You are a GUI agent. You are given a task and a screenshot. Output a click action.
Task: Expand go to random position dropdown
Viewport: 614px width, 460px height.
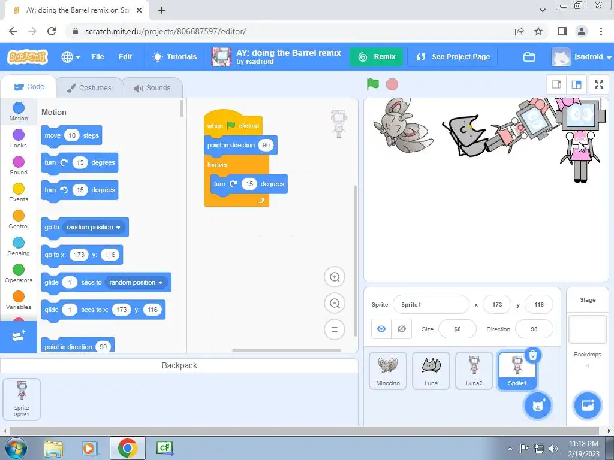pyautogui.click(x=94, y=227)
